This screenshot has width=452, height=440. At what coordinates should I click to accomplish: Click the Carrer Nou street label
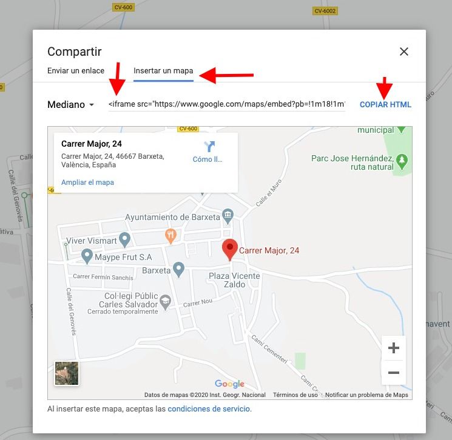coord(198,302)
